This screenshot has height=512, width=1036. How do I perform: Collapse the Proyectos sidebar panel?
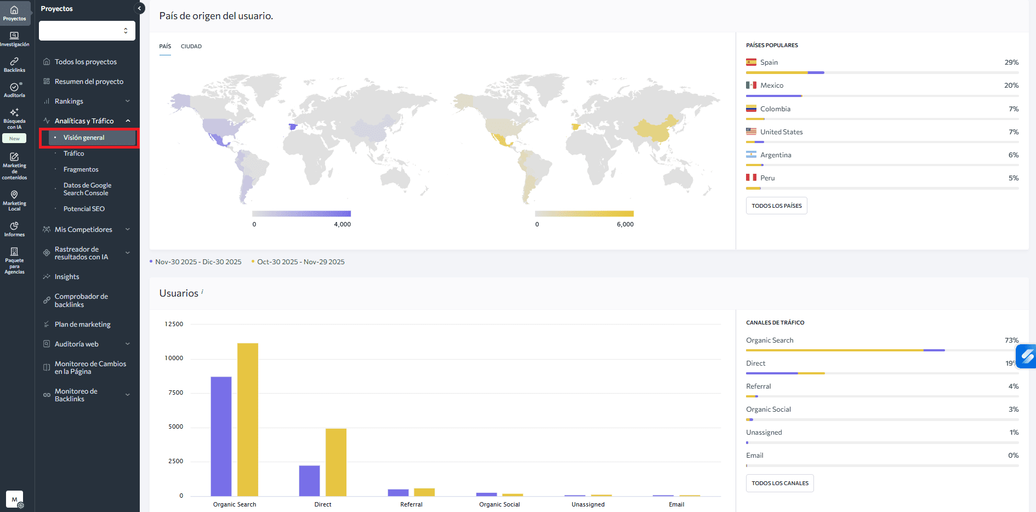(x=140, y=8)
